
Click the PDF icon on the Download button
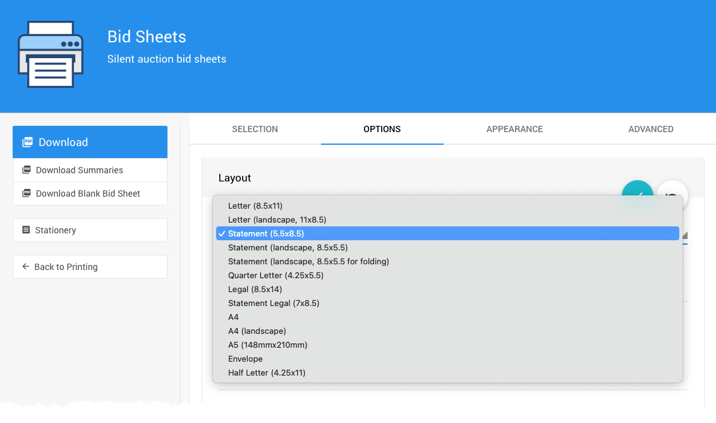point(27,142)
